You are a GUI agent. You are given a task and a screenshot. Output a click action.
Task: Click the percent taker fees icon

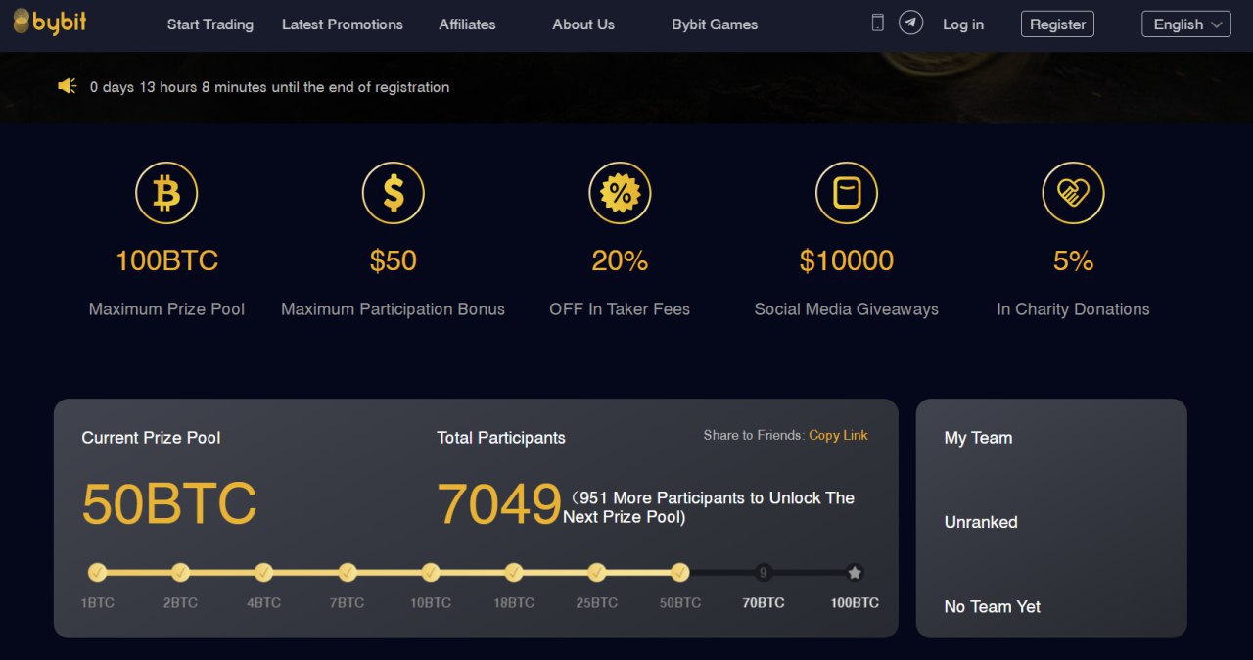pyautogui.click(x=620, y=193)
